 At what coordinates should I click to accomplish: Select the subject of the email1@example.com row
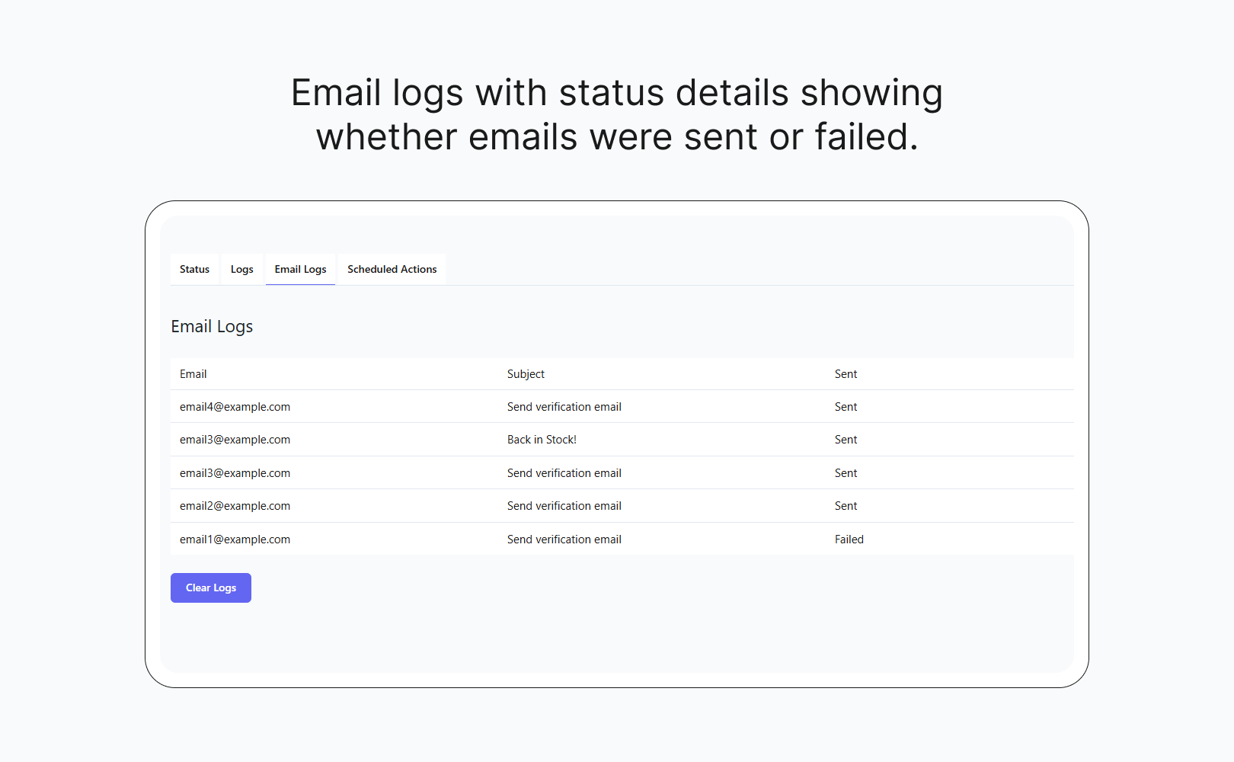[564, 539]
